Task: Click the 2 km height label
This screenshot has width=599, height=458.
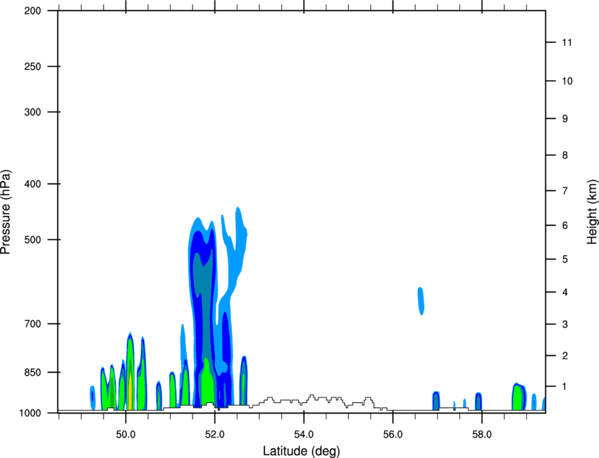Action: coord(565,356)
